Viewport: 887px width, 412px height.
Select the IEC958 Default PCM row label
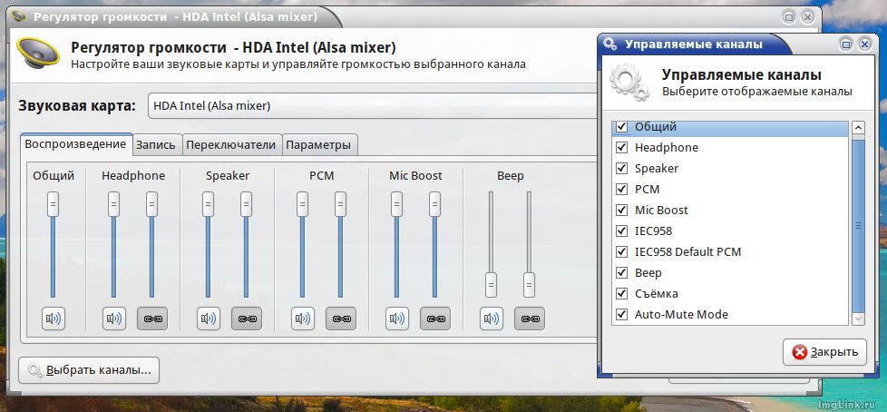tap(687, 252)
